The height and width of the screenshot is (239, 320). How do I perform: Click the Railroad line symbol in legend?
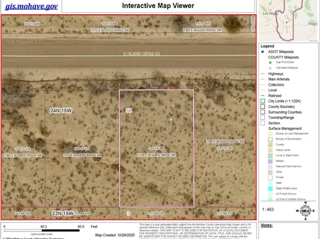point(263,95)
